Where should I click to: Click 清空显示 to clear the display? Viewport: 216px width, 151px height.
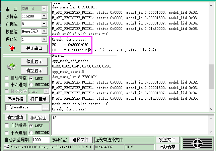pos(34,70)
